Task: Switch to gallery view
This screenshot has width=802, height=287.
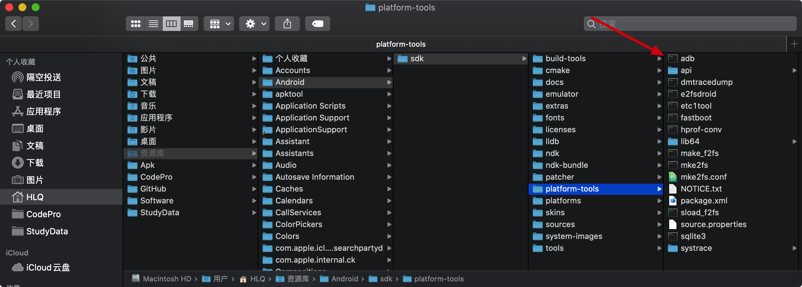Action: click(189, 24)
